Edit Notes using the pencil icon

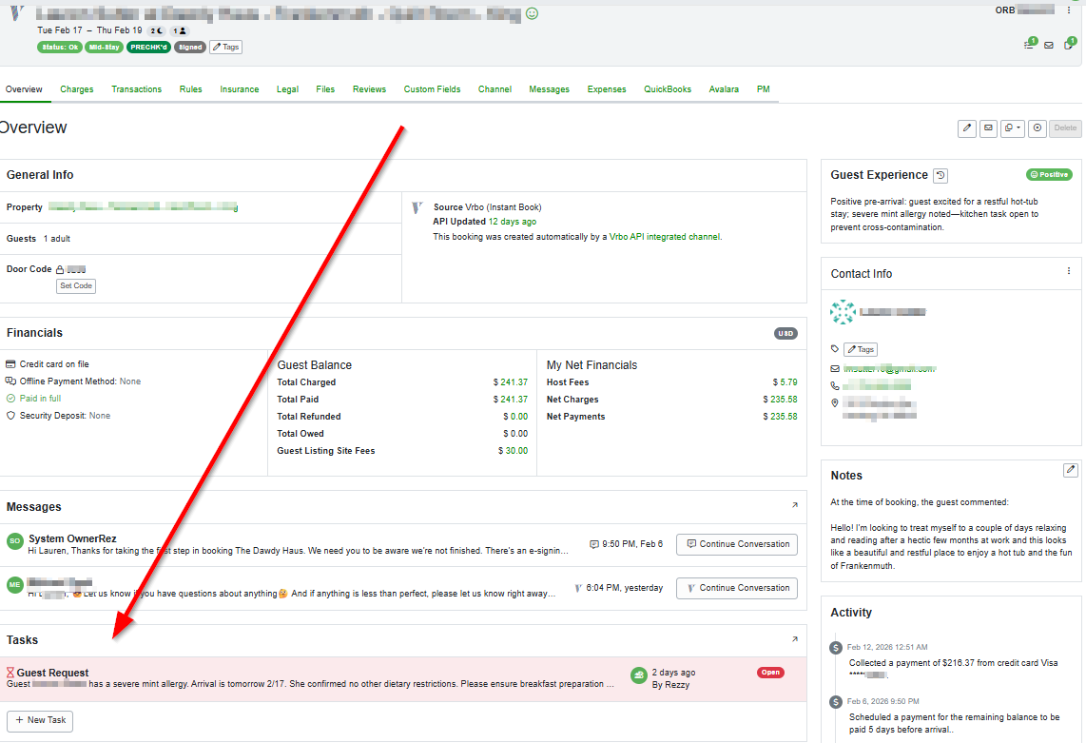[x=1070, y=470]
